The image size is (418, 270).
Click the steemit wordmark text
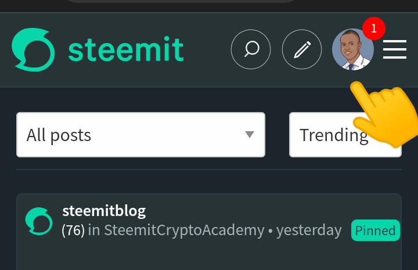coord(126,49)
